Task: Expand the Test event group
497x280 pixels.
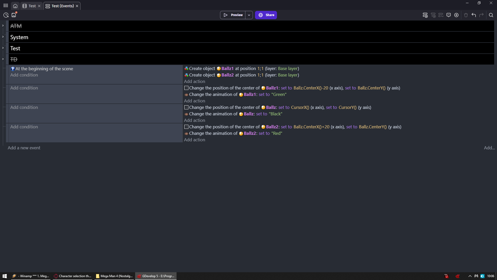Action: pyautogui.click(x=3, y=48)
